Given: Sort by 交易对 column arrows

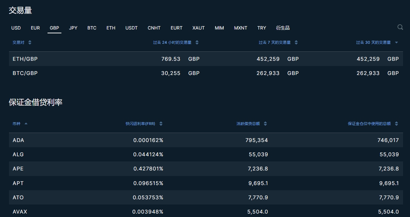Looking at the screenshot, I should 30,42.
